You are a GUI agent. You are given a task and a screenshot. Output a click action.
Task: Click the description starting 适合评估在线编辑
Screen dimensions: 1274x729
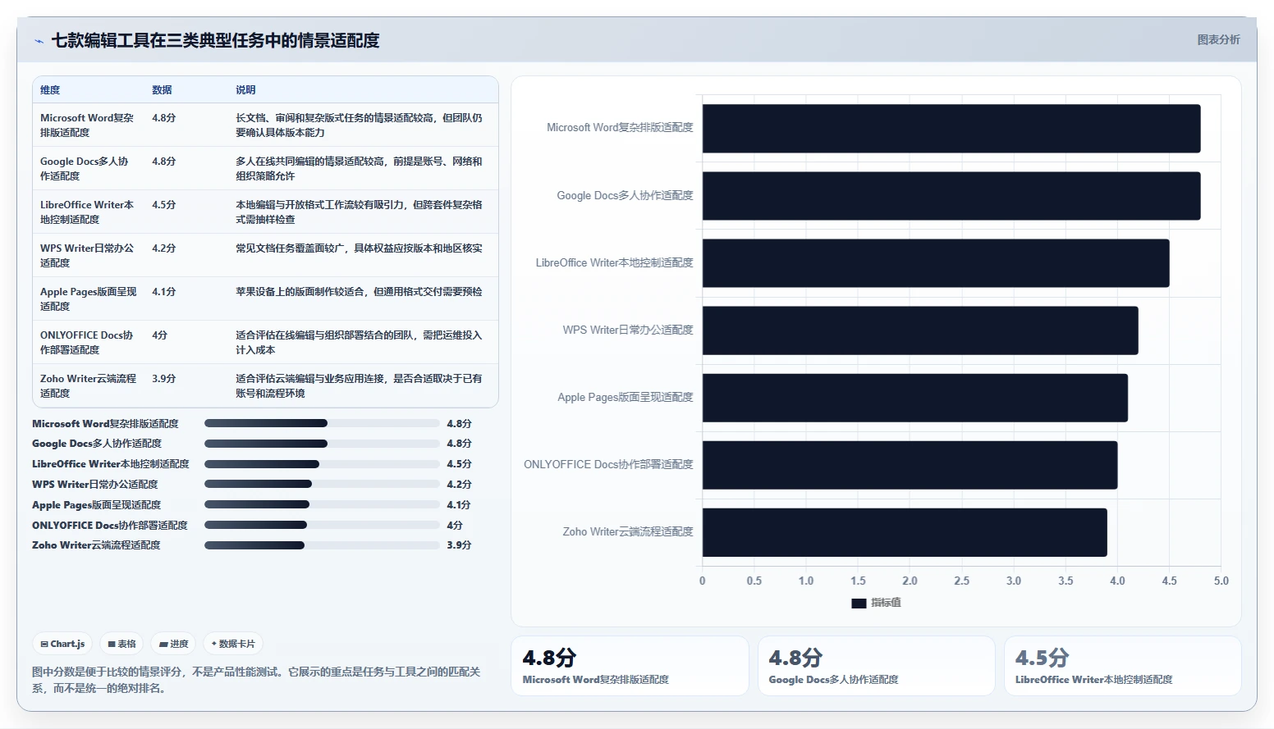pos(359,342)
